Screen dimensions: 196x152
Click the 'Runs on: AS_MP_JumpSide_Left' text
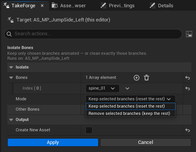click(x=38, y=58)
